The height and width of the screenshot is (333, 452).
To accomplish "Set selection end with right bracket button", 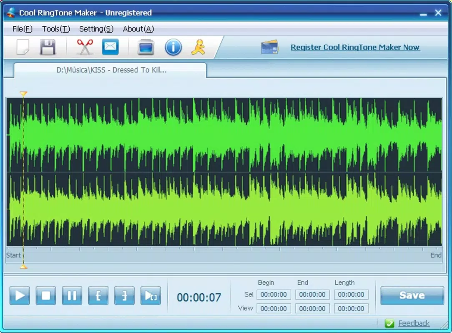I will pyautogui.click(x=124, y=295).
